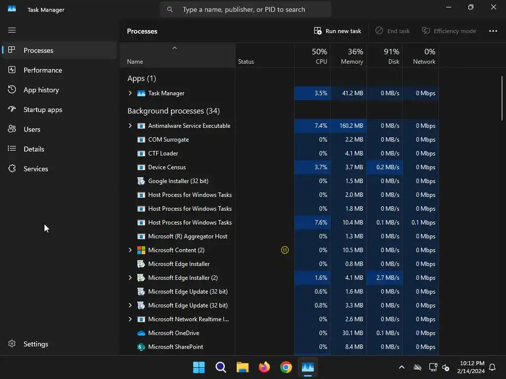Click the Startup apps gauge icon
This screenshot has width=506, height=379.
(x=12, y=109)
